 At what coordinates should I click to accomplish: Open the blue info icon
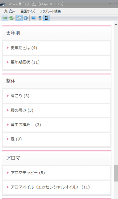click(26, 18)
